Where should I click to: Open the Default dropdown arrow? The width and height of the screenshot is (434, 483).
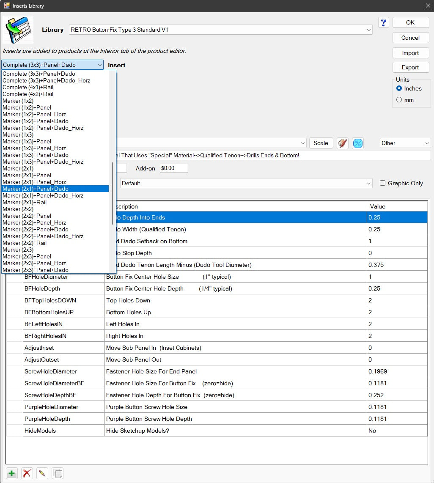click(369, 183)
